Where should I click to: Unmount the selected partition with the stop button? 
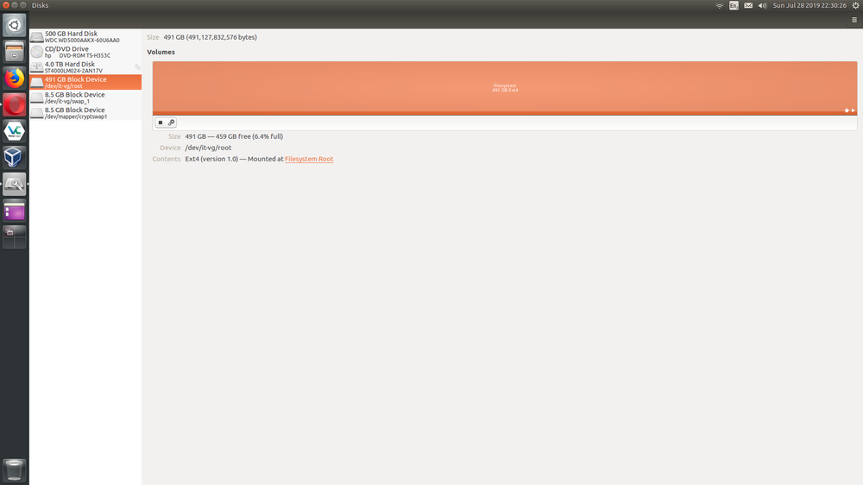point(161,123)
